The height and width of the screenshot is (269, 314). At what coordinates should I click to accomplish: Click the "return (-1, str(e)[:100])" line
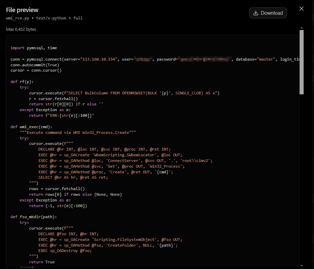pos(58,206)
